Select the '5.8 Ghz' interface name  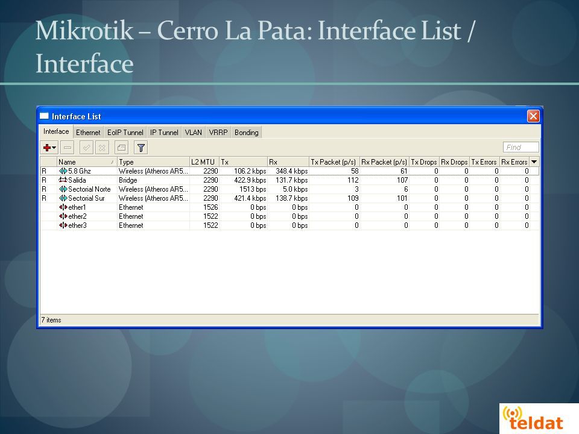click(x=80, y=171)
